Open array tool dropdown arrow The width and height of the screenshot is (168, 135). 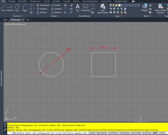67,12
